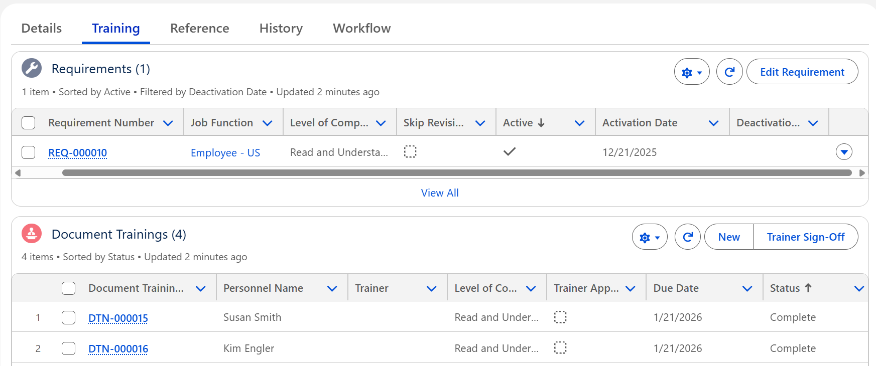Open the DTN-000016 training record
The image size is (876, 366).
click(x=118, y=349)
